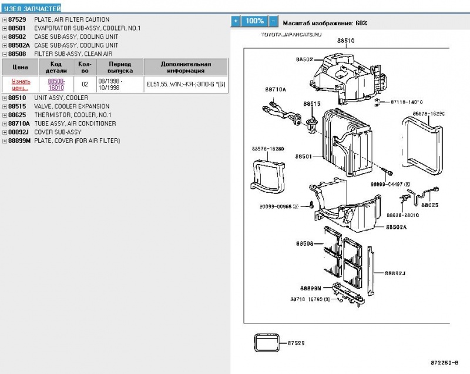470x374 pixels.
Task: Zoom out the diagram with minus button
Action: (x=273, y=21)
